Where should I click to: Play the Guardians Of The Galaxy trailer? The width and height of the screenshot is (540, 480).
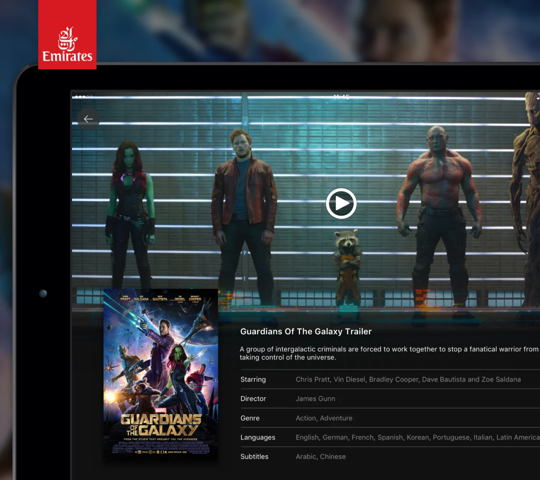[341, 204]
